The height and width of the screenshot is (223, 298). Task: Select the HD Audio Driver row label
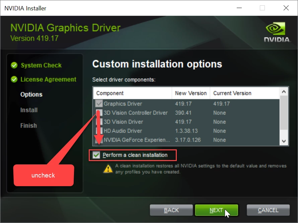tap(123, 131)
